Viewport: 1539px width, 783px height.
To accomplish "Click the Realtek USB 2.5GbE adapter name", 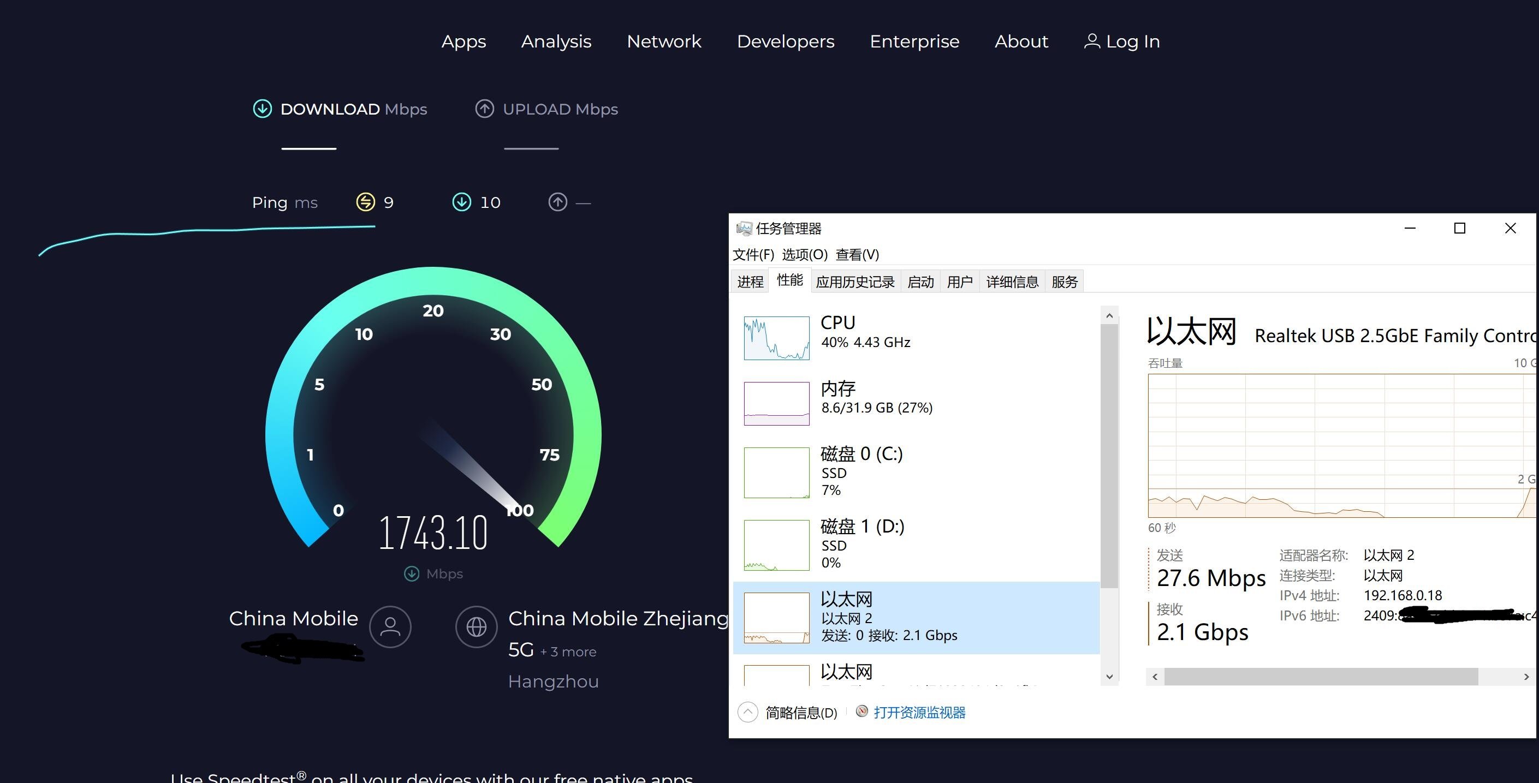I will click(x=1395, y=336).
